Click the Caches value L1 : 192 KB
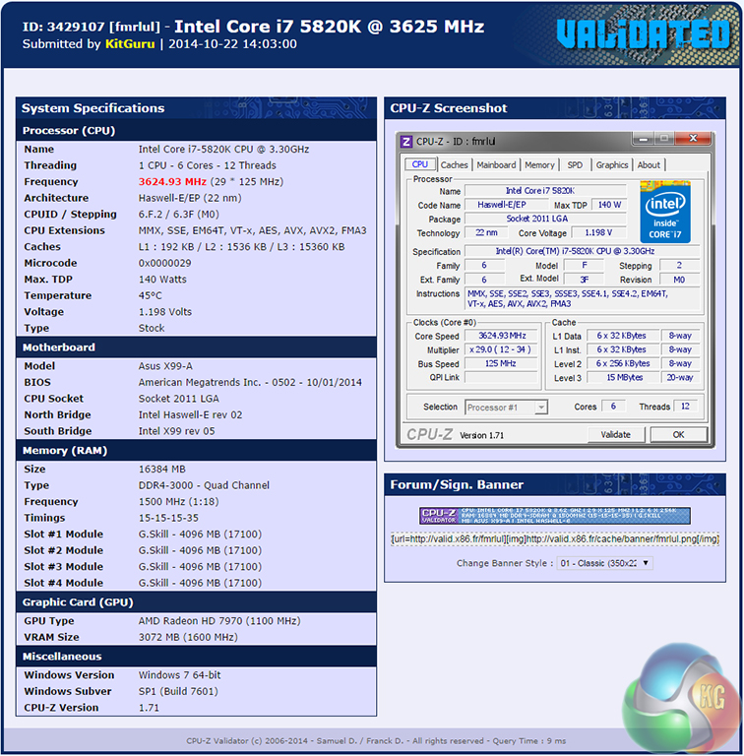 tap(241, 247)
